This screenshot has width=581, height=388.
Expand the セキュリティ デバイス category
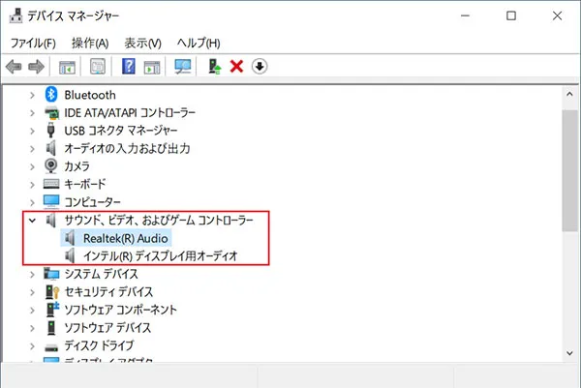(x=32, y=292)
